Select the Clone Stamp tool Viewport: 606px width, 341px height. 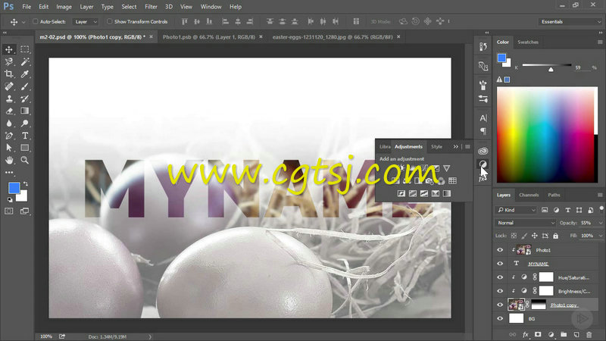click(x=9, y=99)
